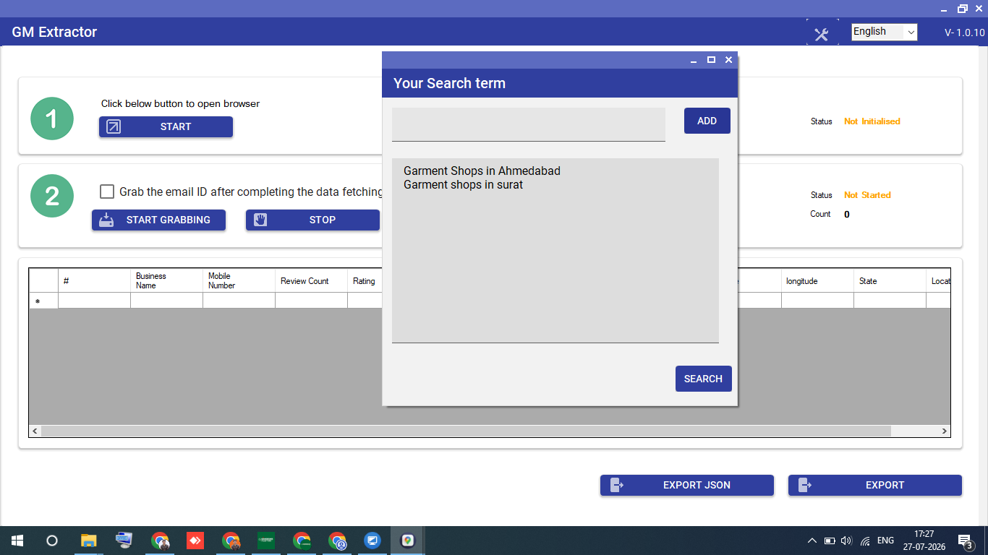Click the blue Zoom taskbar icon
The image size is (988, 555).
click(x=372, y=541)
